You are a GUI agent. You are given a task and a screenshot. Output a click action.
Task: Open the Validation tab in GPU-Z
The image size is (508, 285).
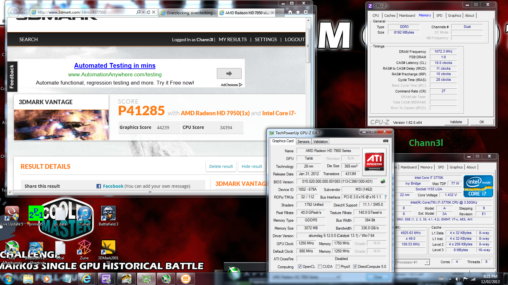tap(320, 142)
